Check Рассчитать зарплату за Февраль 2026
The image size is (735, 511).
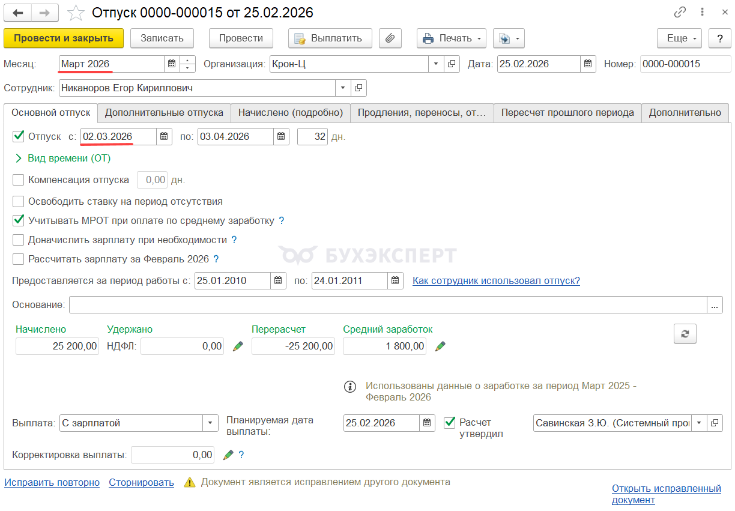tap(18, 259)
